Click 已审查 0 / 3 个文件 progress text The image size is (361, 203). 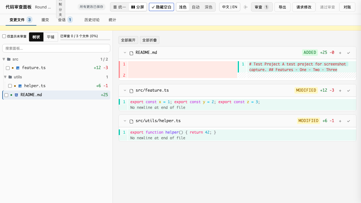pyautogui.click(x=79, y=36)
